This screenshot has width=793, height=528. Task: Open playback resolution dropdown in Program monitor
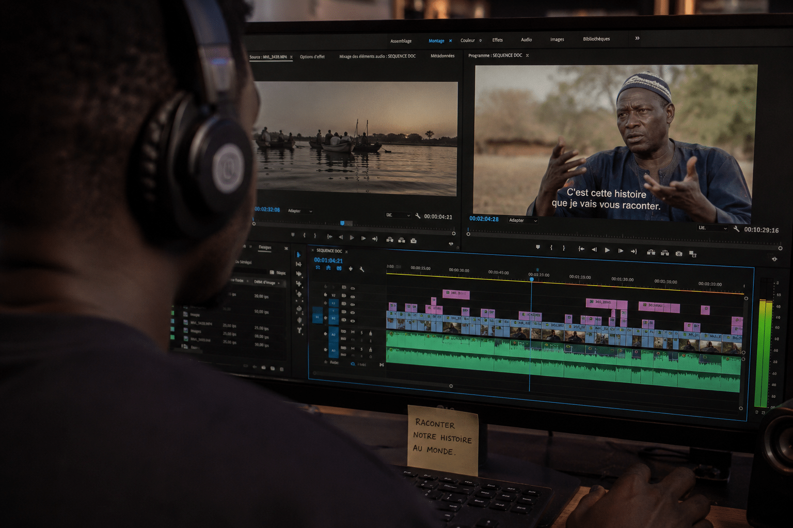(x=713, y=228)
